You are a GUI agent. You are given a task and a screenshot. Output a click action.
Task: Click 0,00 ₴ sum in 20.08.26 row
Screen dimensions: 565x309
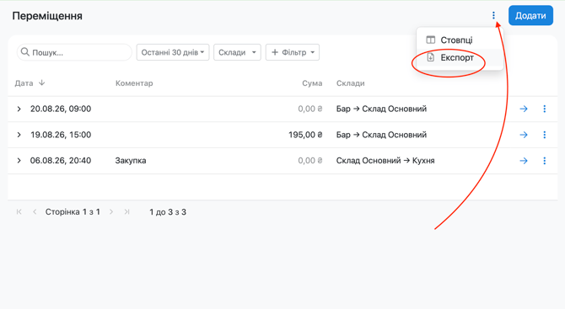(x=309, y=109)
